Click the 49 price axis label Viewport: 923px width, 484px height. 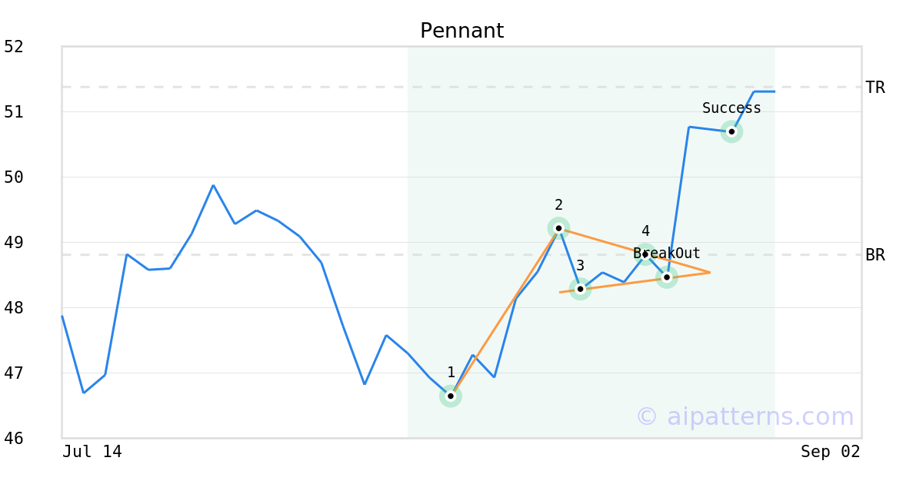click(14, 243)
